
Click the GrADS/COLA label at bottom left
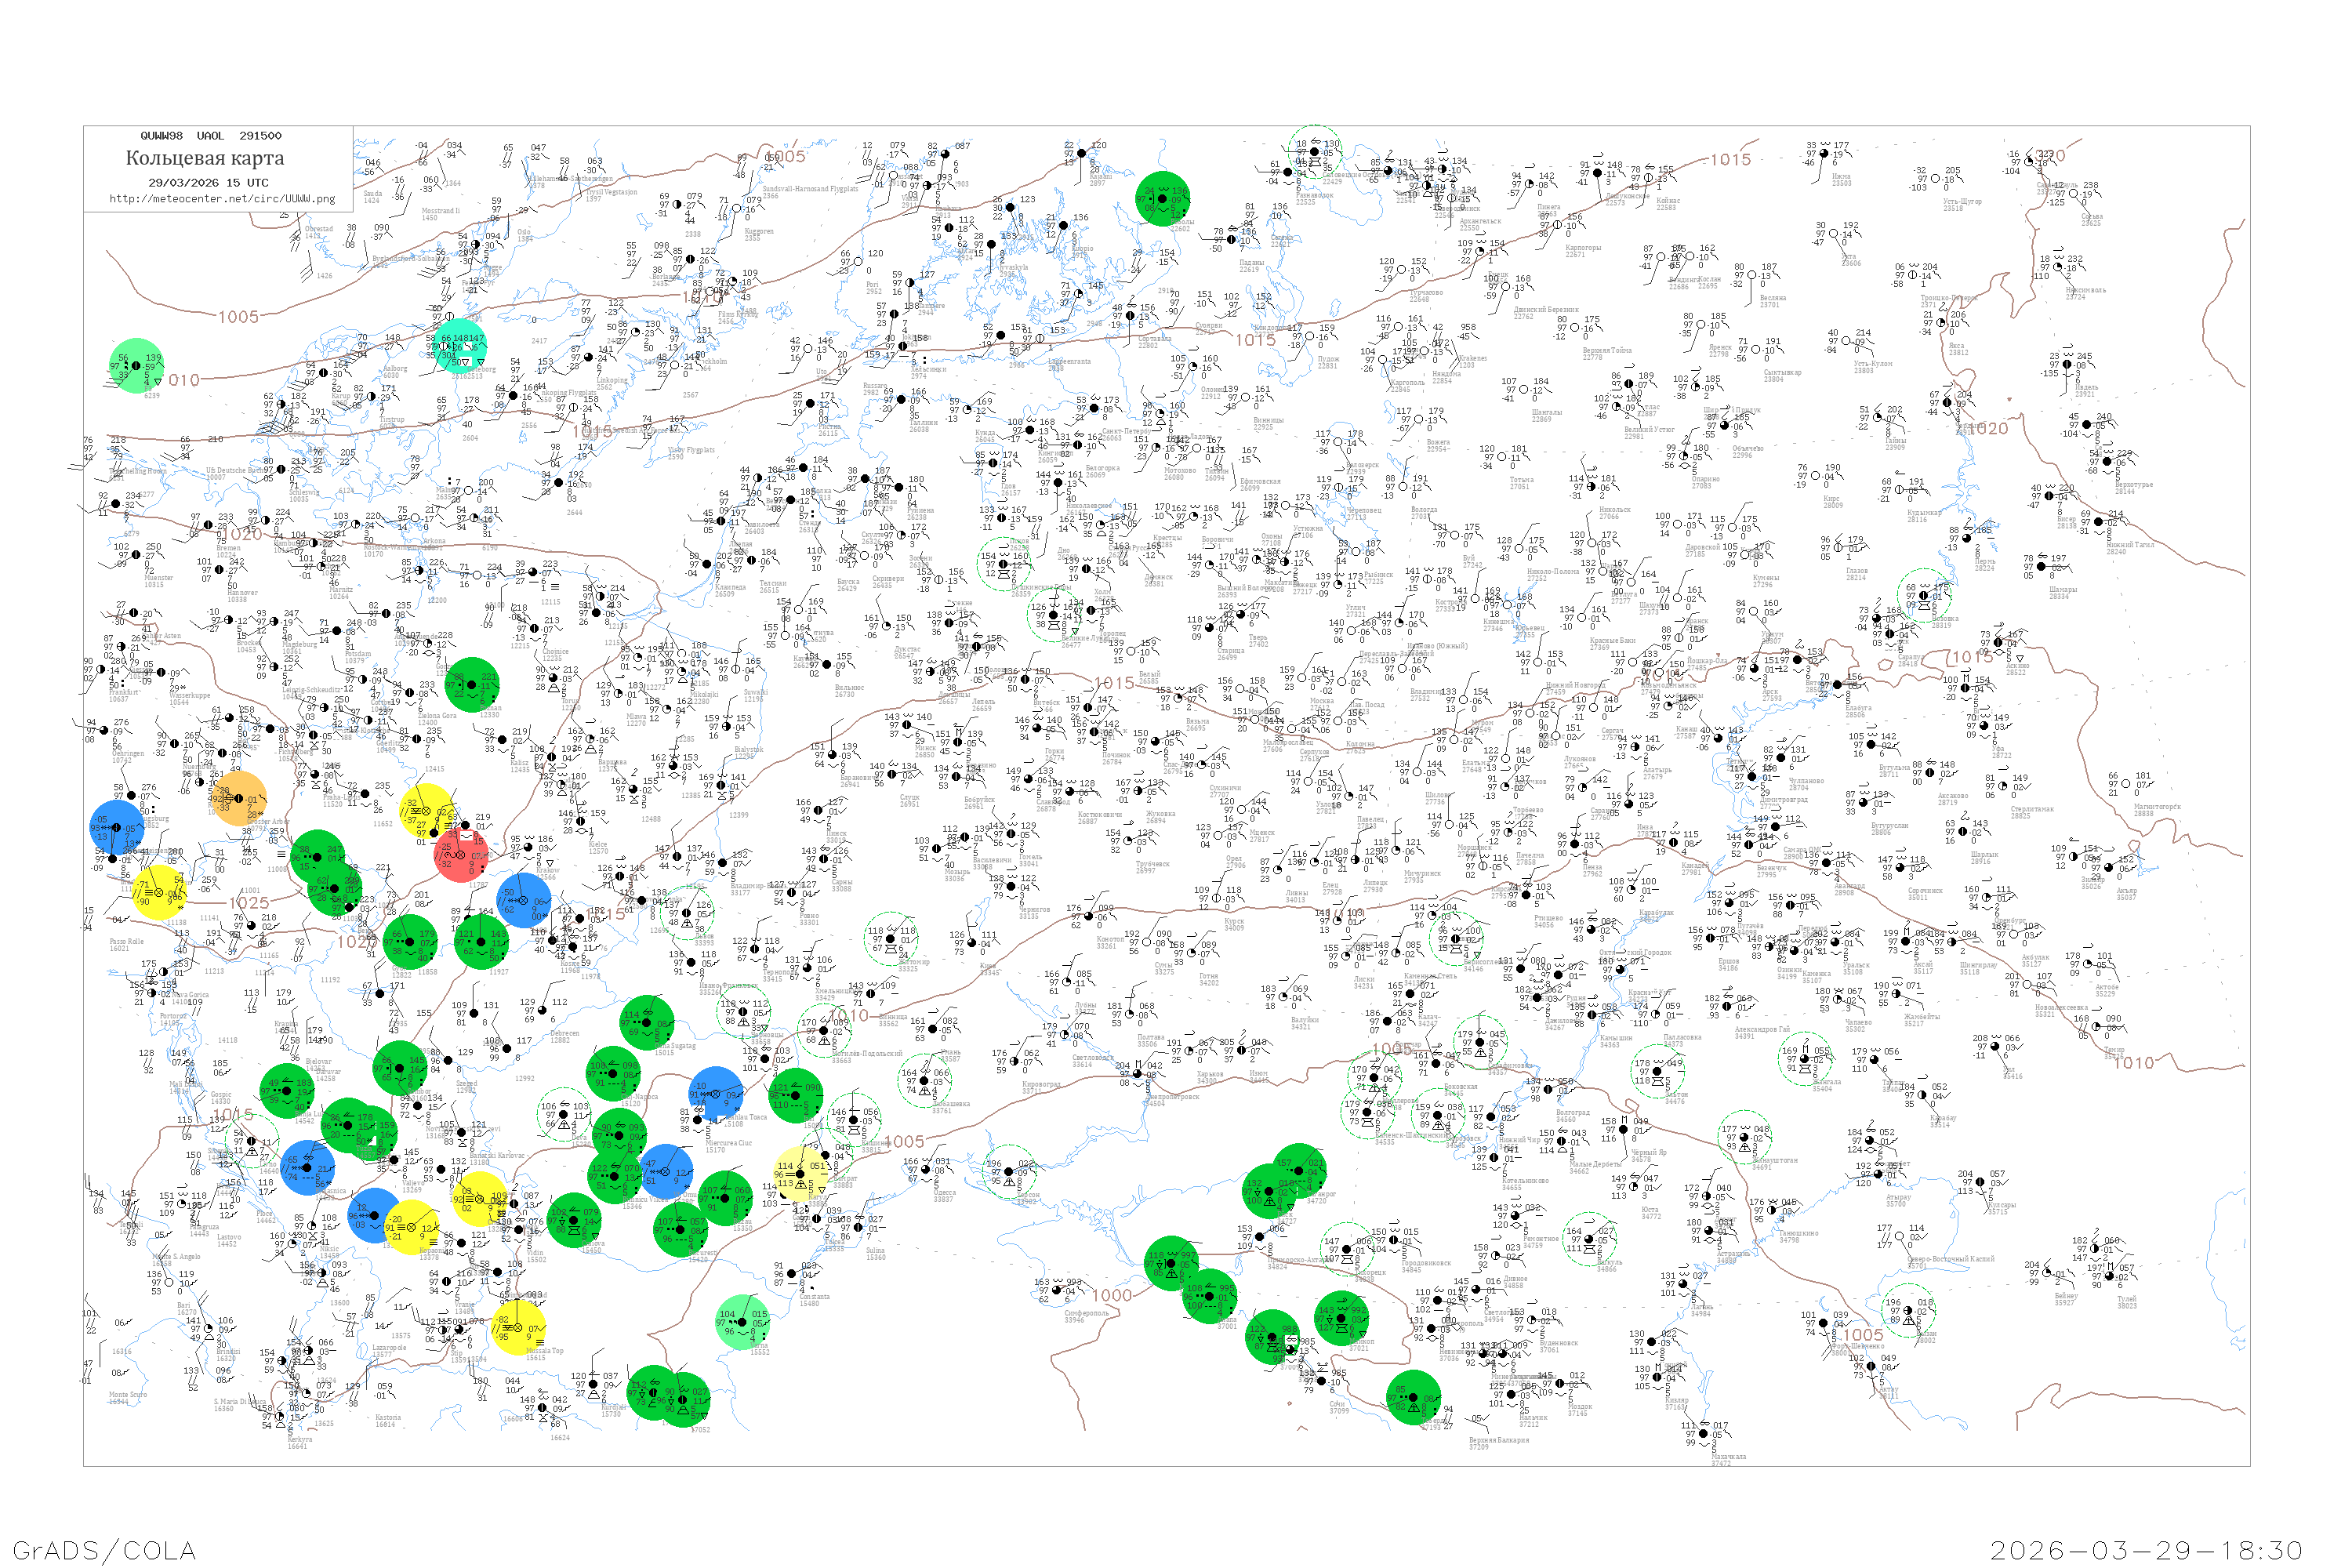point(104,1550)
